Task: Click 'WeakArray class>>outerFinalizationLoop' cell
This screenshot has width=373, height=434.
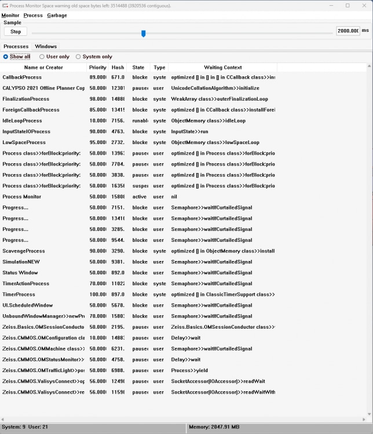Action: click(x=220, y=99)
